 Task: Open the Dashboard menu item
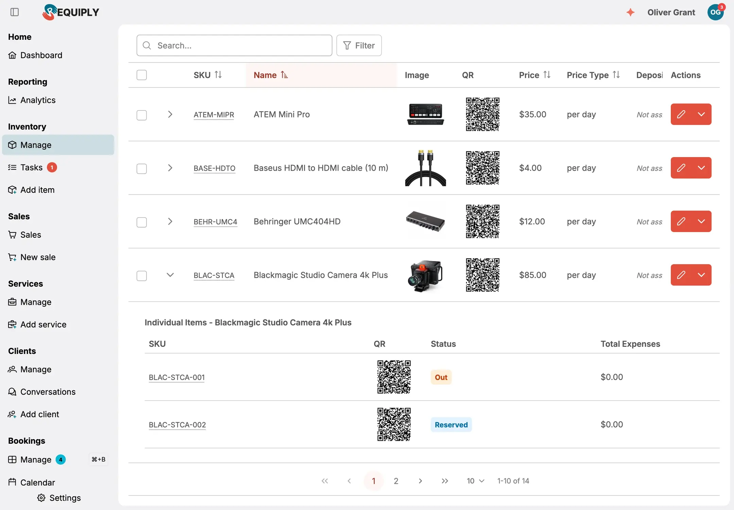click(x=58, y=55)
